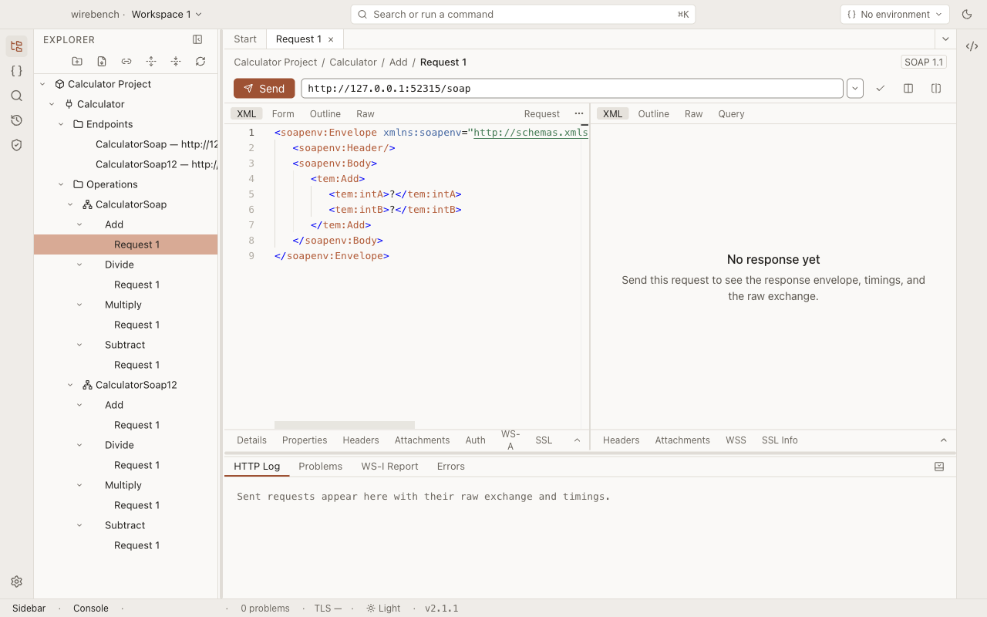Image resolution: width=987 pixels, height=617 pixels.
Task: Toggle the bracketed split view icon
Action: (x=936, y=89)
